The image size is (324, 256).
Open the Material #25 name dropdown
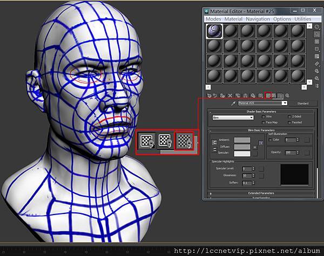pos(285,103)
